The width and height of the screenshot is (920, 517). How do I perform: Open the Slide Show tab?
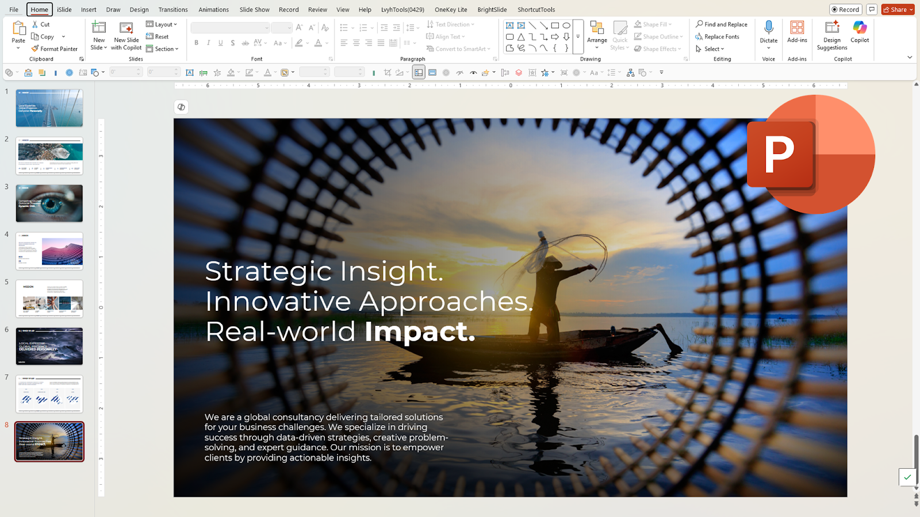coord(255,9)
